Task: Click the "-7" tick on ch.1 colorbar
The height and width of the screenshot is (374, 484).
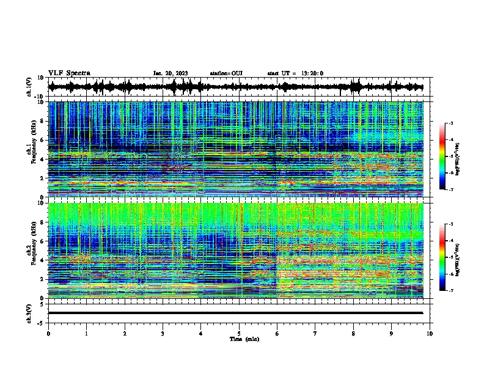Action: tap(451, 189)
